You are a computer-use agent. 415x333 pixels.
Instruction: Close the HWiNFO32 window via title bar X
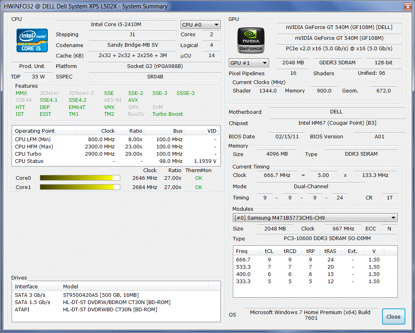click(408, 6)
